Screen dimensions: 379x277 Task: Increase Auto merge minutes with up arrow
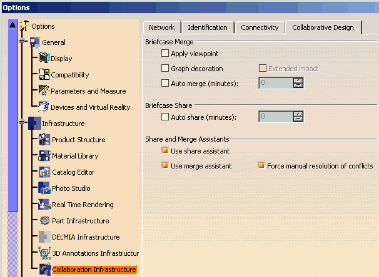298,80
